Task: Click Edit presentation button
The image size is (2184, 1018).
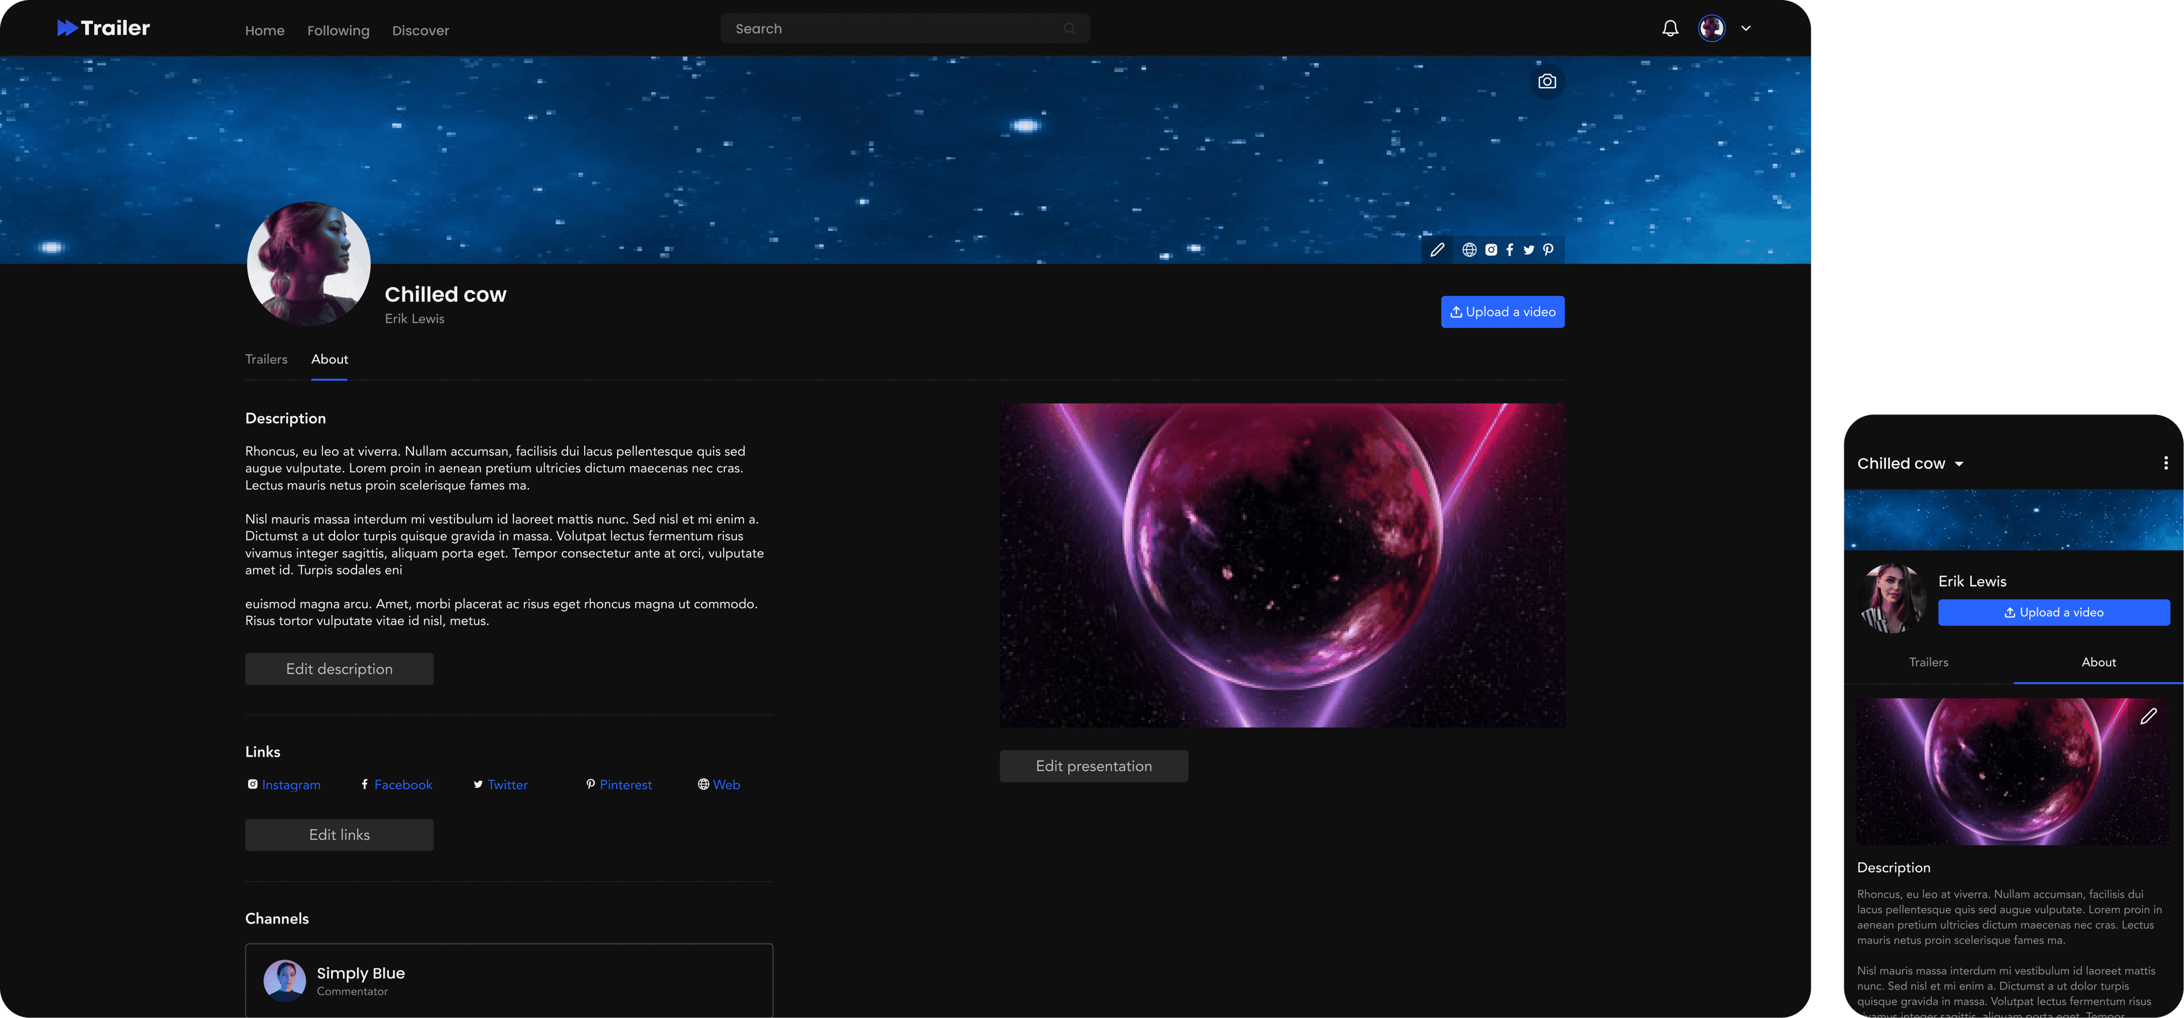Action: pyautogui.click(x=1094, y=766)
